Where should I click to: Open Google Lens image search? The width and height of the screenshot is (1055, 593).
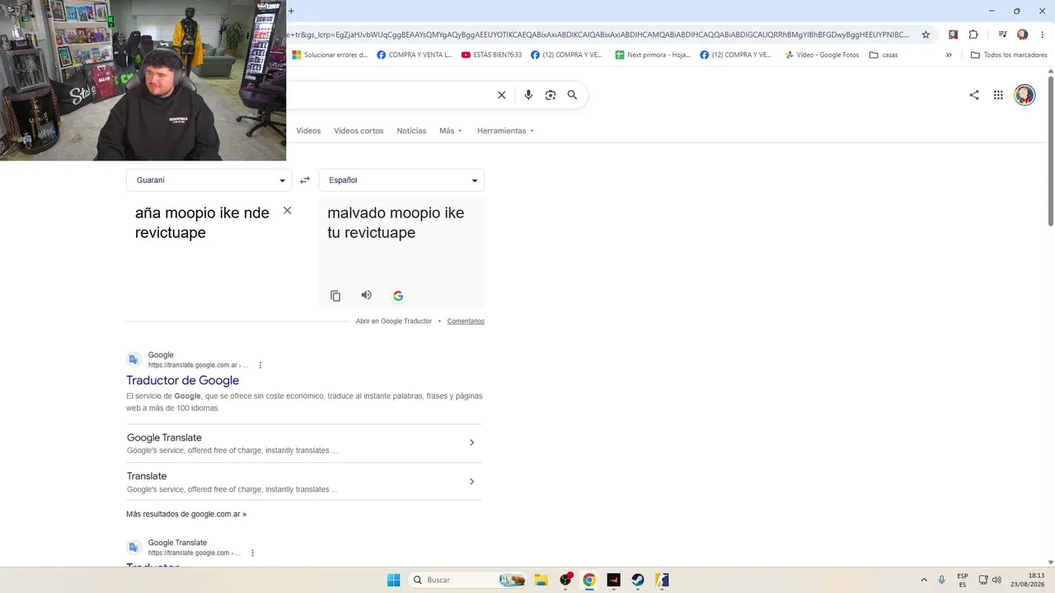551,95
